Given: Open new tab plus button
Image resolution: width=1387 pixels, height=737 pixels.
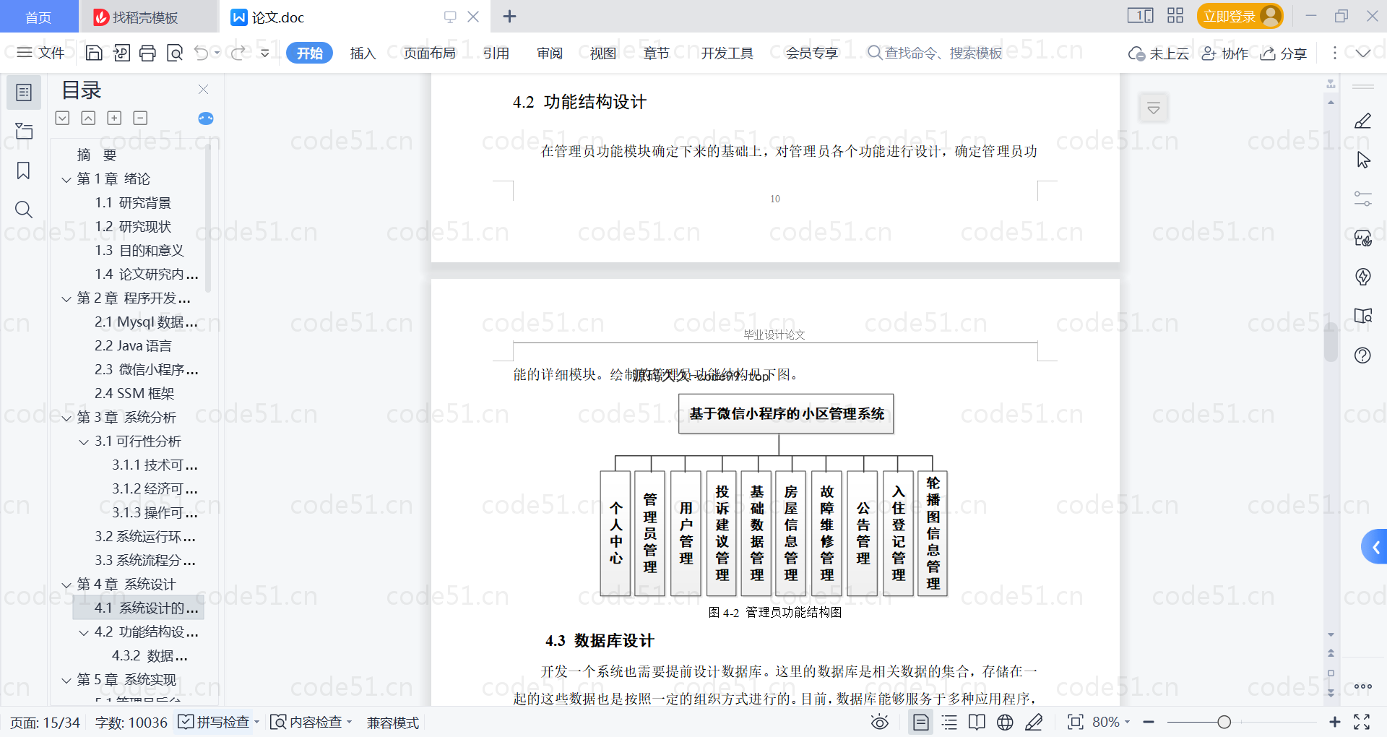Looking at the screenshot, I should 509,17.
